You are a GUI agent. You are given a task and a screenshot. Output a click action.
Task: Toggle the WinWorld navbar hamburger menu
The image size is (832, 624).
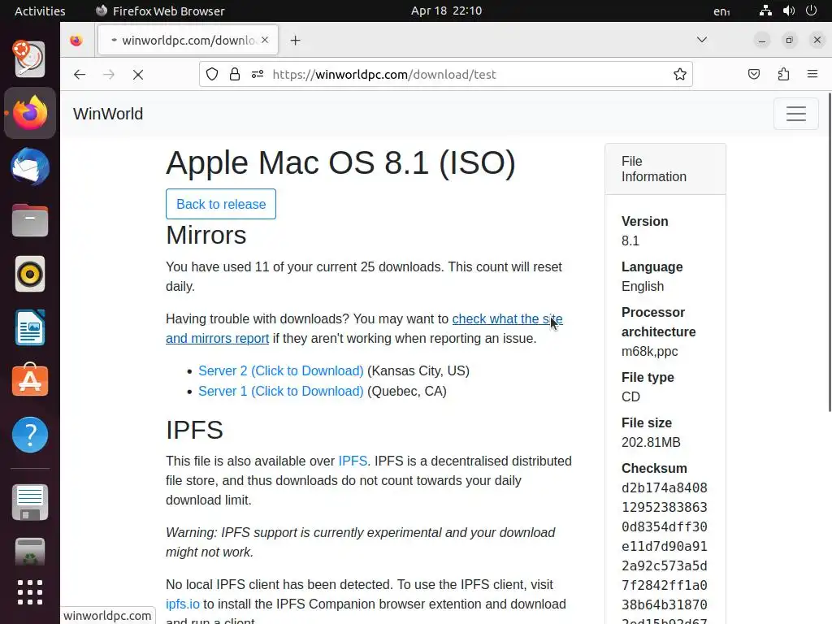point(796,114)
